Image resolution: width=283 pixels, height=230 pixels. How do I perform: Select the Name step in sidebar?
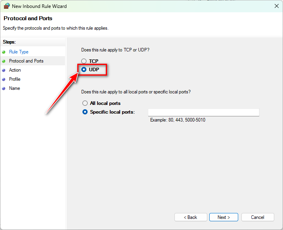pyautogui.click(x=14, y=88)
